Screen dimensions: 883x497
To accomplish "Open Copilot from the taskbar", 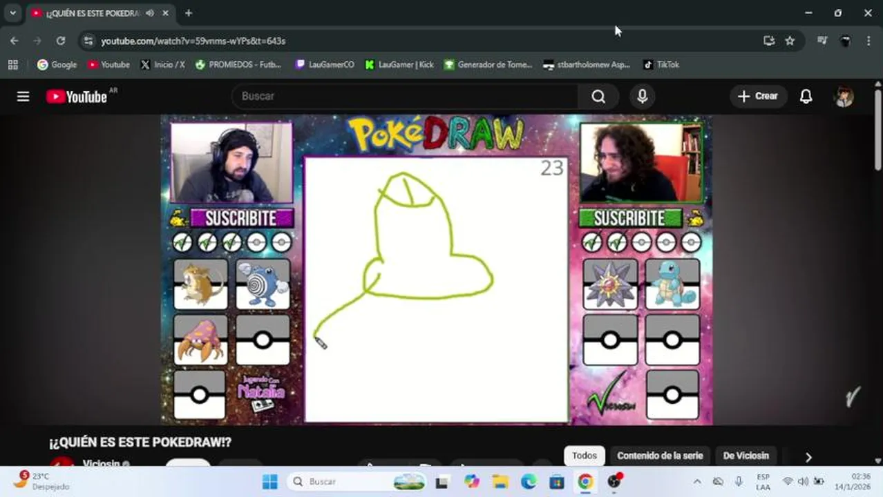I will coord(472,481).
